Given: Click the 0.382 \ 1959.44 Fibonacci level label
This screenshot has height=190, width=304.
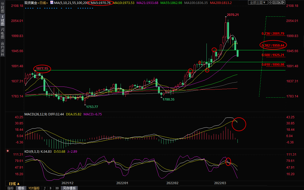Looking at the screenshot, I should tap(273, 46).
